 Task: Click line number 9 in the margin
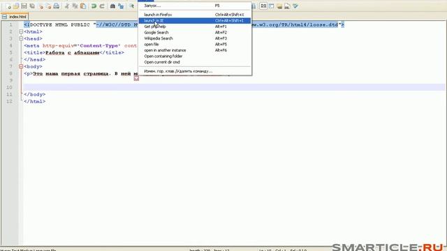11,80
